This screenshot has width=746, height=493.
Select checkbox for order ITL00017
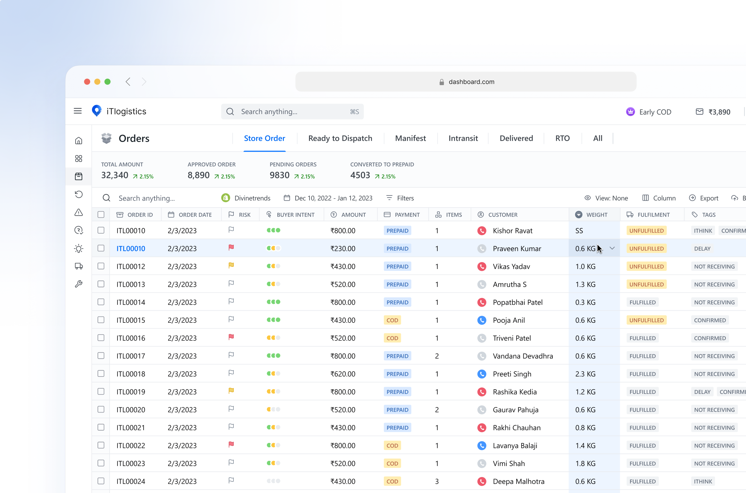(101, 356)
